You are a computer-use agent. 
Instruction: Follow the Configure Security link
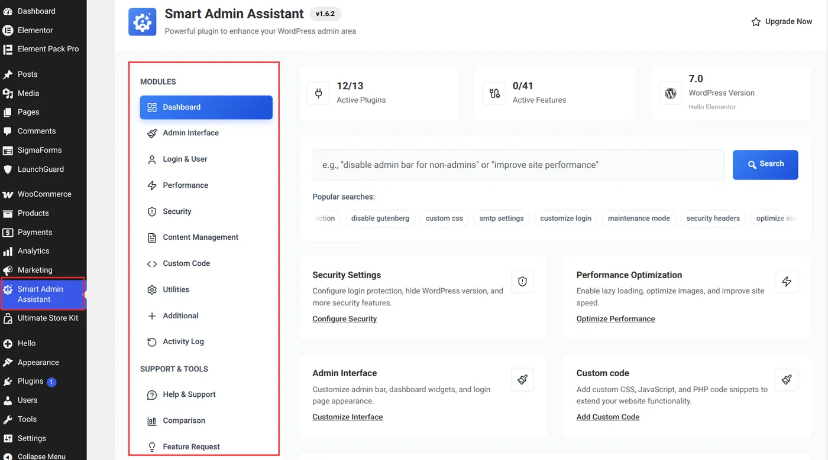coord(345,319)
